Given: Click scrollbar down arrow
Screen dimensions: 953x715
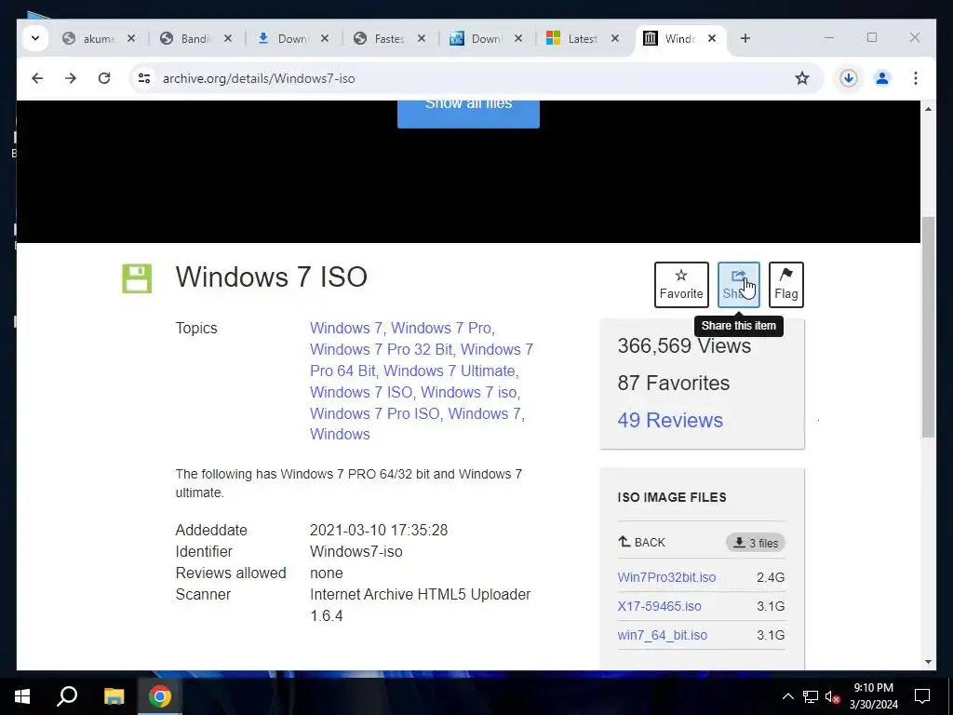Looking at the screenshot, I should coord(928,662).
